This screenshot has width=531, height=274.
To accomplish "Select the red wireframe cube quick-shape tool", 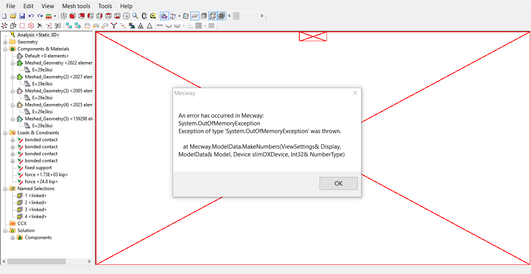I will pos(31,26).
